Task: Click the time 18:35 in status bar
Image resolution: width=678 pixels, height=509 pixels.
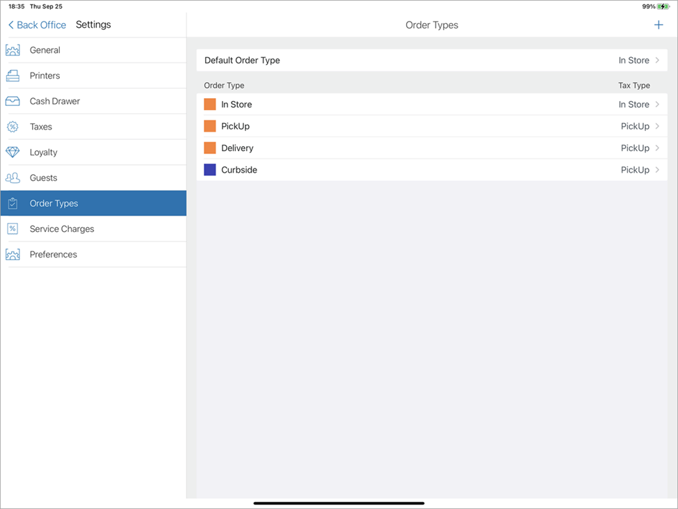Action: [x=17, y=6]
